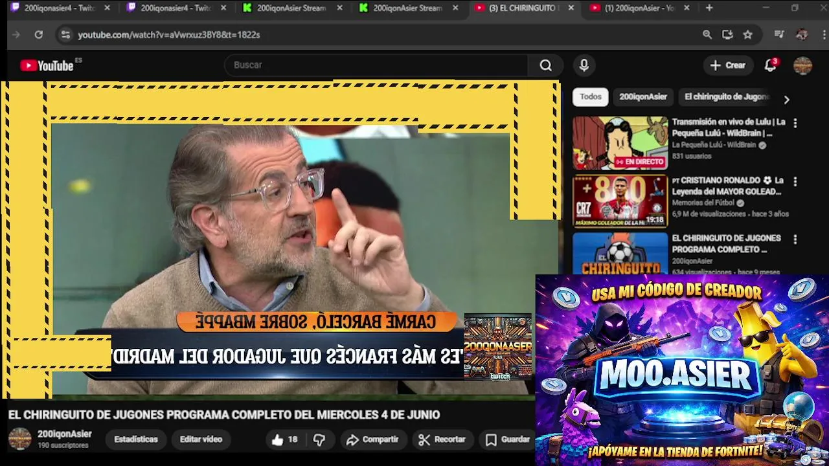Viewport: 829px width, 466px height.
Task: Open YouTube notifications bell
Action: point(770,65)
